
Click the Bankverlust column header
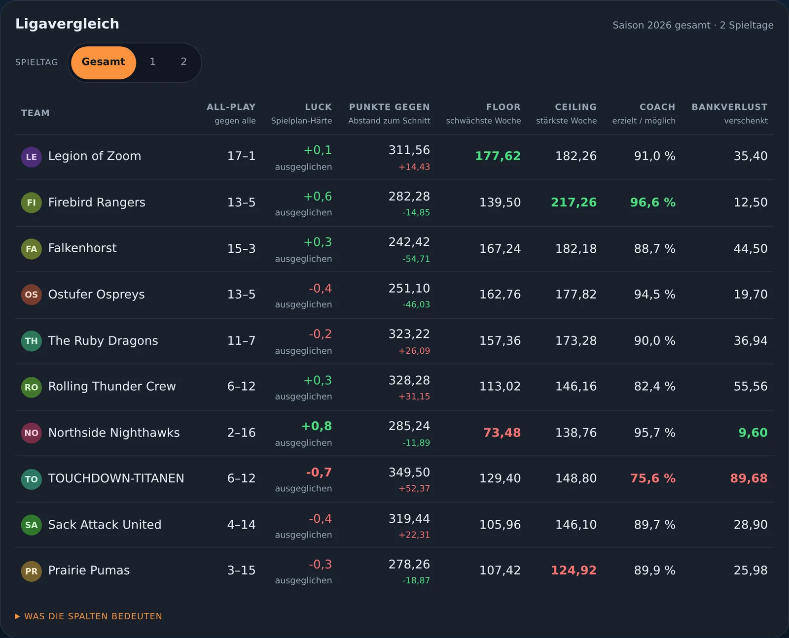(x=729, y=113)
